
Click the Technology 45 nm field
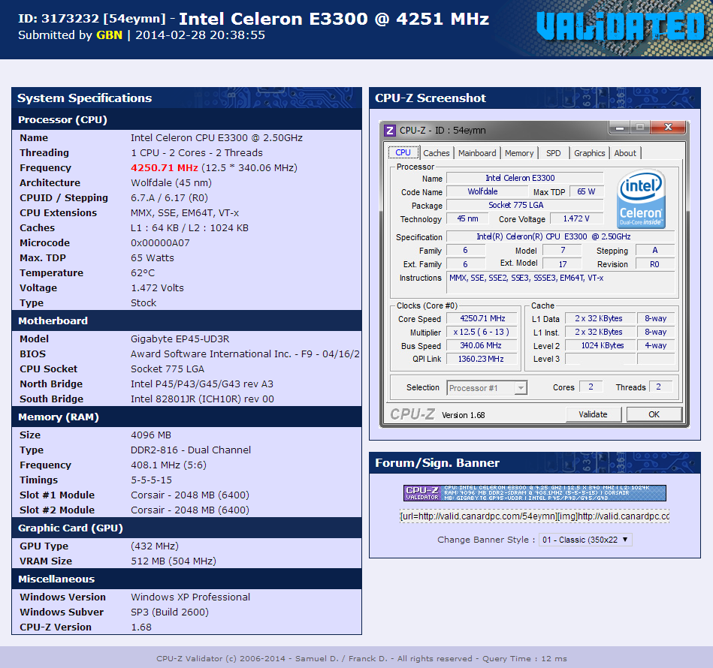click(467, 218)
